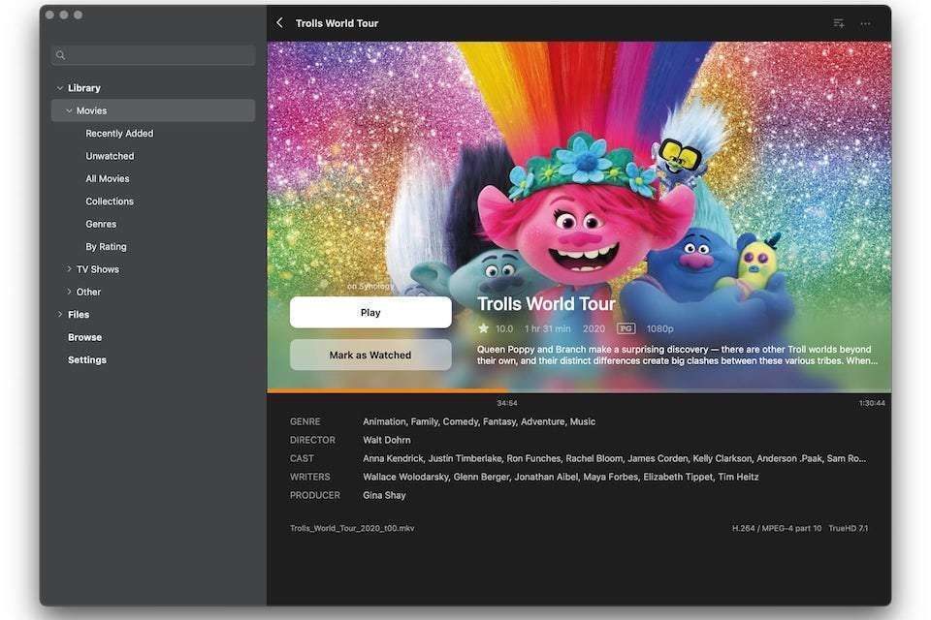The width and height of the screenshot is (931, 620).
Task: Click the 1 hr 31 min runtime
Action: click(547, 328)
